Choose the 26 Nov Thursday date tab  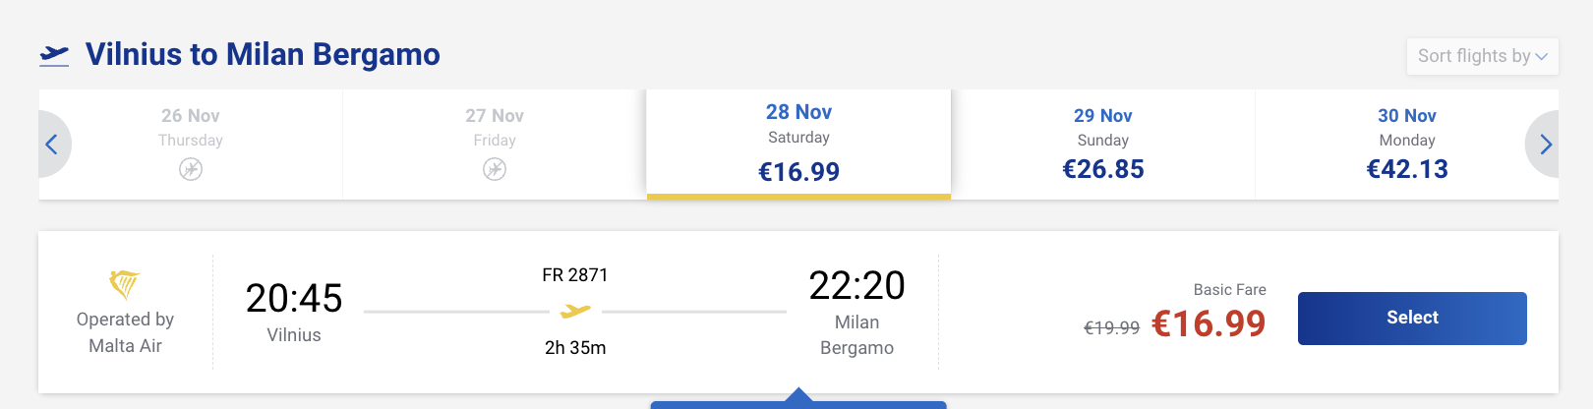click(191, 145)
